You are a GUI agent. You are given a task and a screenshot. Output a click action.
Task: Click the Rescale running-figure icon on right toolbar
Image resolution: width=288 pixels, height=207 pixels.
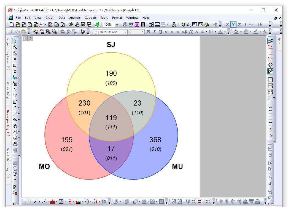click(x=270, y=71)
